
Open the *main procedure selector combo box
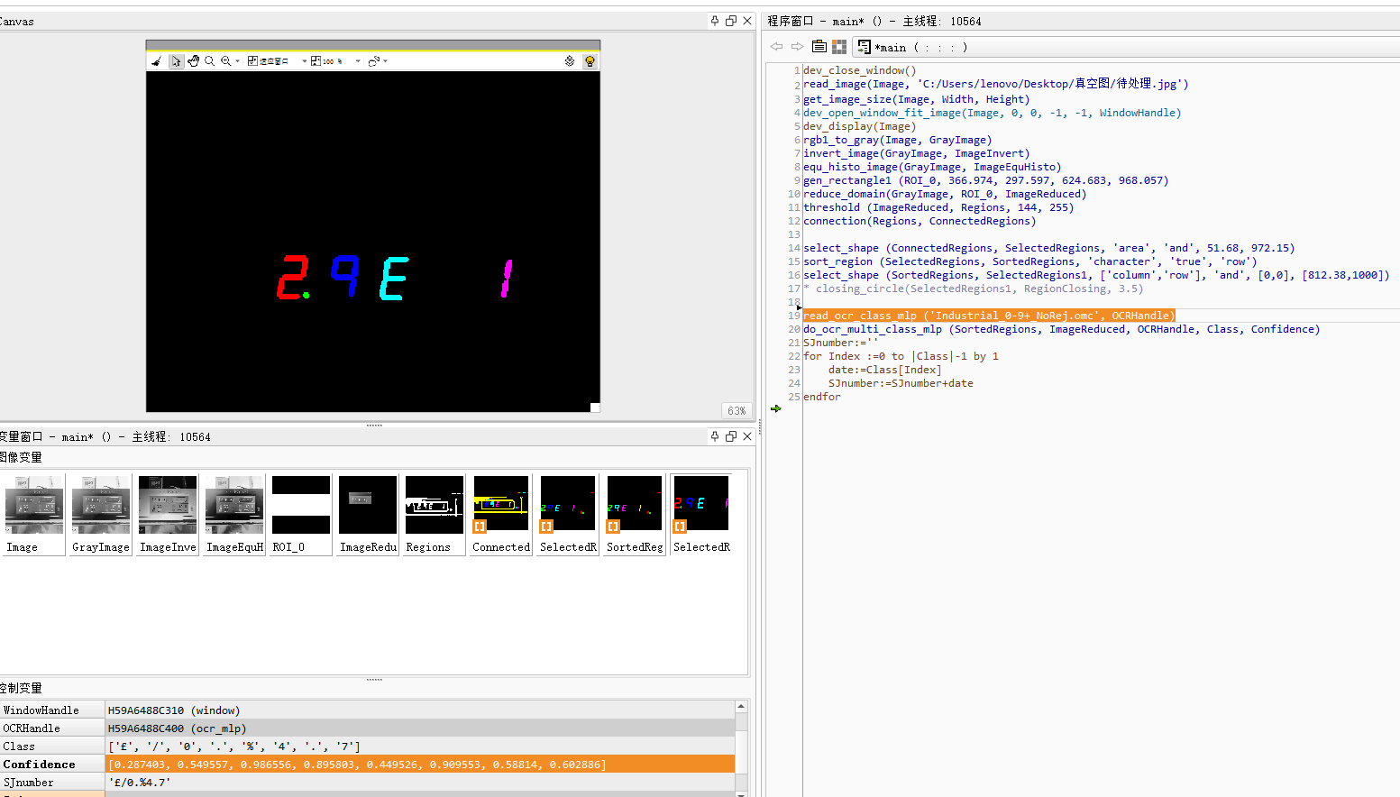tap(1127, 47)
